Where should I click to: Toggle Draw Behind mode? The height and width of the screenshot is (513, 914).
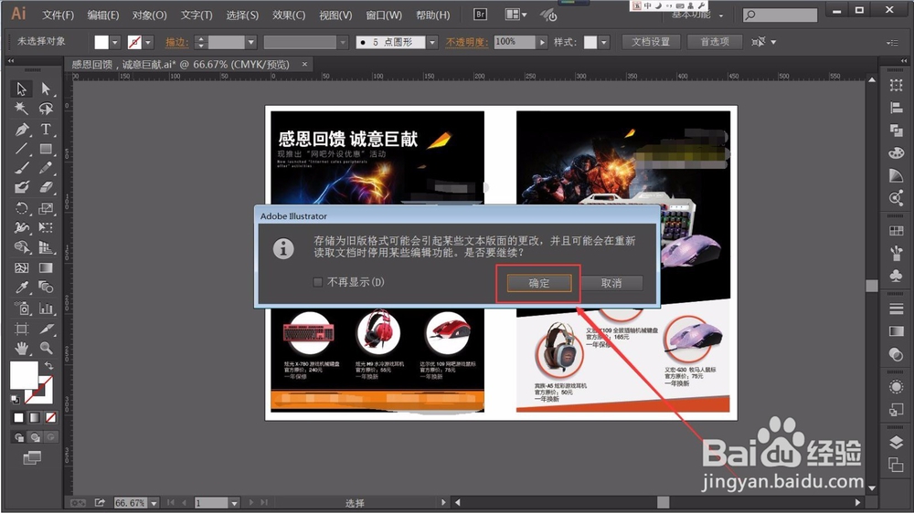(35, 436)
